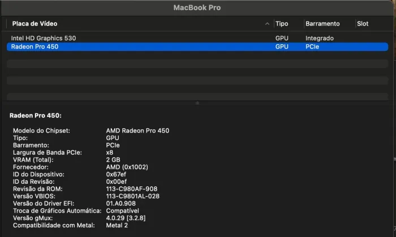This screenshot has height=237, width=396.
Task: Click the Slot column header
Action: pos(363,24)
